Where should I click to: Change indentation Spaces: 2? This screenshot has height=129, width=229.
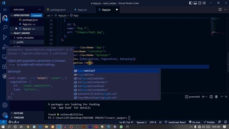point(141,122)
